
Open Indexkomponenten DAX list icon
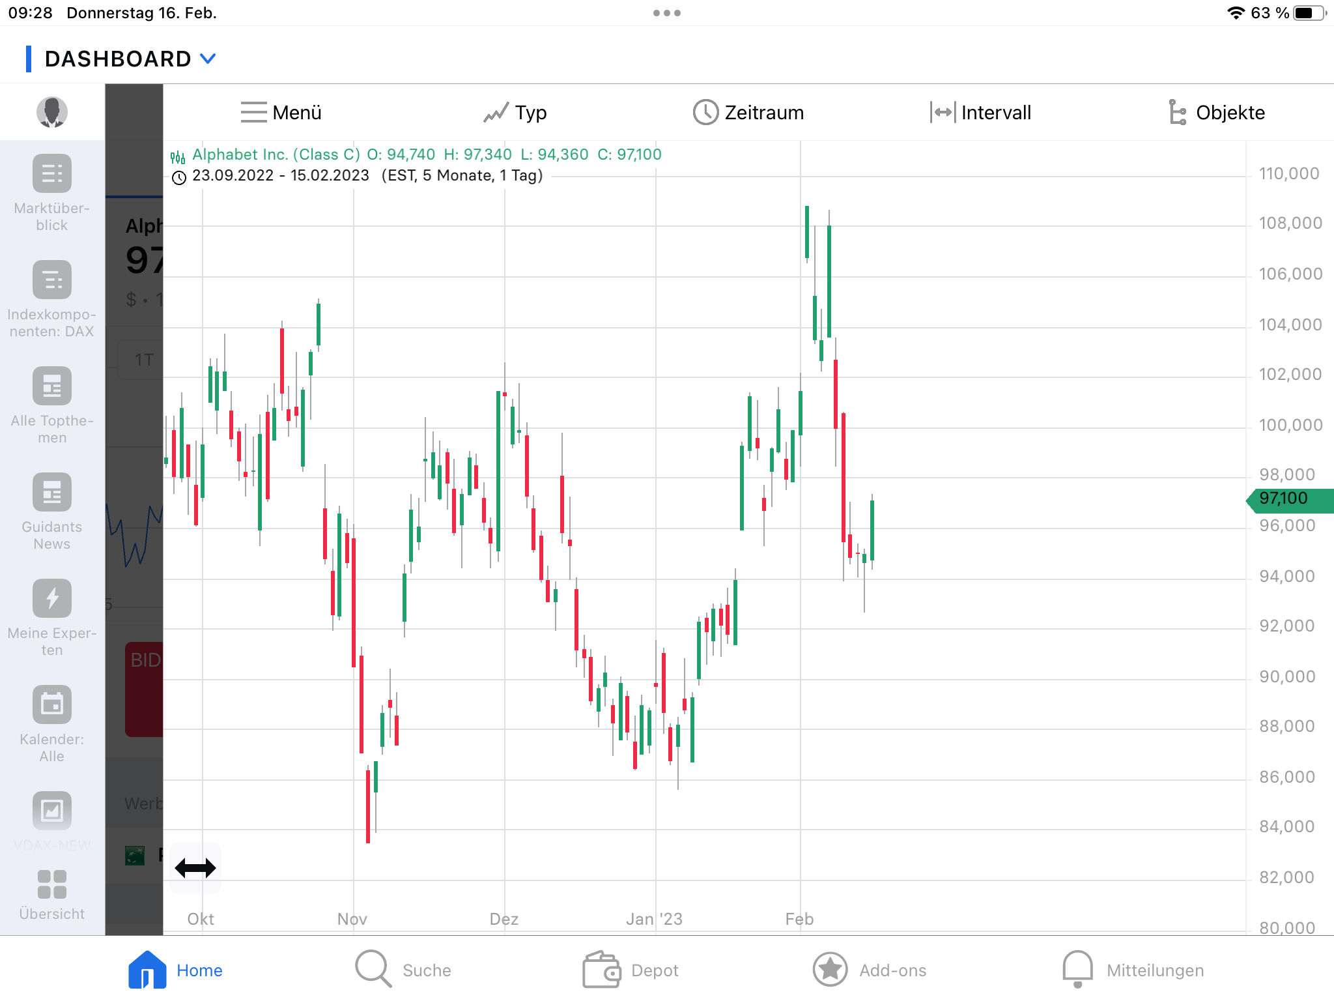(x=51, y=280)
